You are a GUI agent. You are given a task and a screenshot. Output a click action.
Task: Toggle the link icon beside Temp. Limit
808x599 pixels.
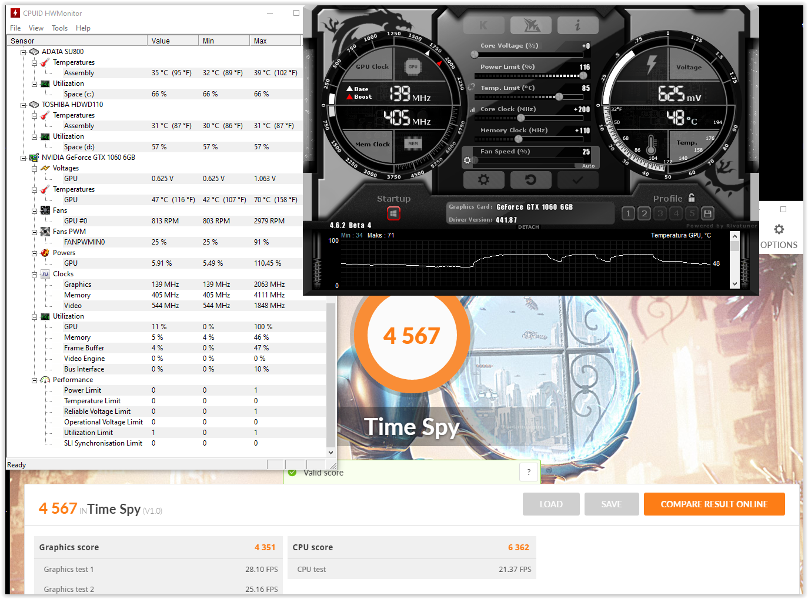pyautogui.click(x=471, y=87)
